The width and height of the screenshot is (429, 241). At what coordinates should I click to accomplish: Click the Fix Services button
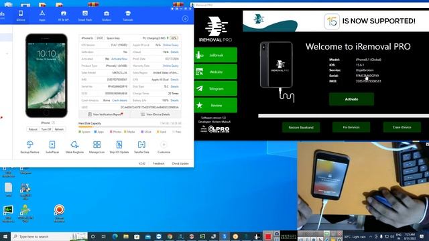351,127
